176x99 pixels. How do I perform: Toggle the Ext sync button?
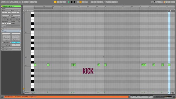pyautogui.click(x=7, y=2)
